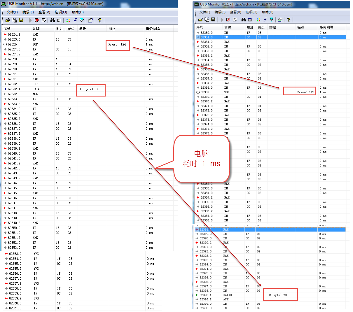Click the grid table icon in right window toolbar
Image resolution: width=353 pixels, height=312 pixels.
pyautogui.click(x=250, y=20)
